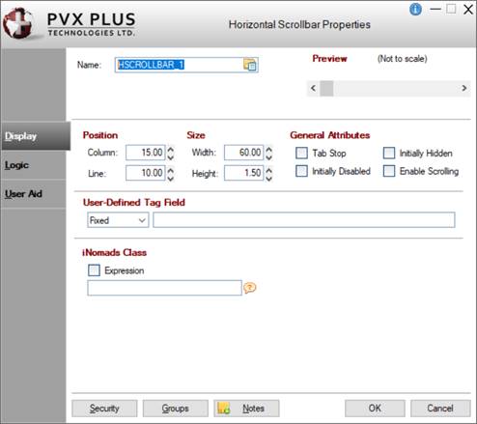
Task: Click the preview scrollbar right arrow
Action: 463,88
